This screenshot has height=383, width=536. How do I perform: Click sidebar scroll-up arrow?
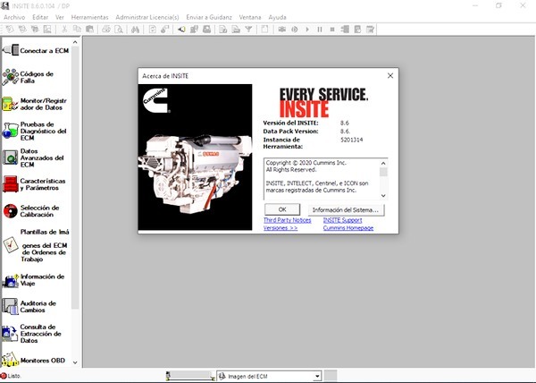(x=75, y=42)
